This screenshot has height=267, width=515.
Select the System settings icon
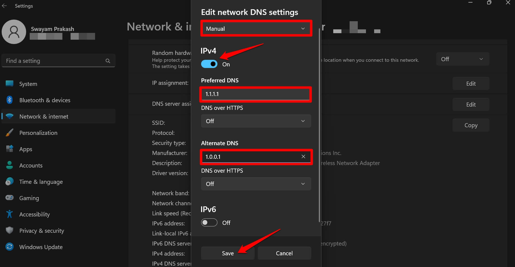tap(10, 84)
